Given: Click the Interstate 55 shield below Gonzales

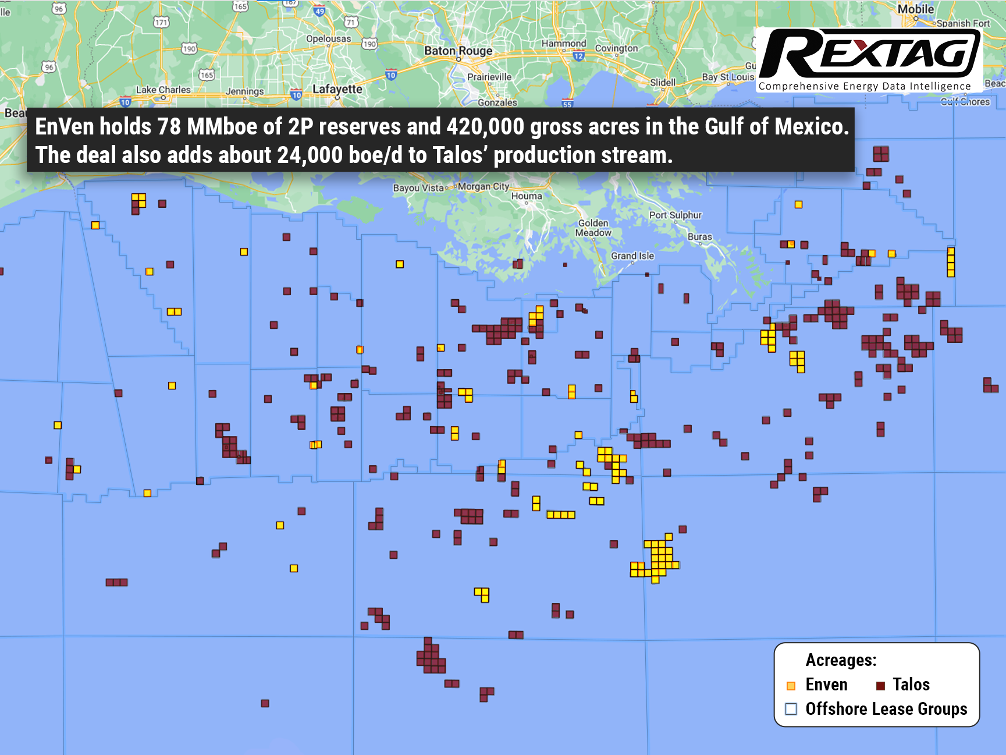Looking at the screenshot, I should 567,104.
